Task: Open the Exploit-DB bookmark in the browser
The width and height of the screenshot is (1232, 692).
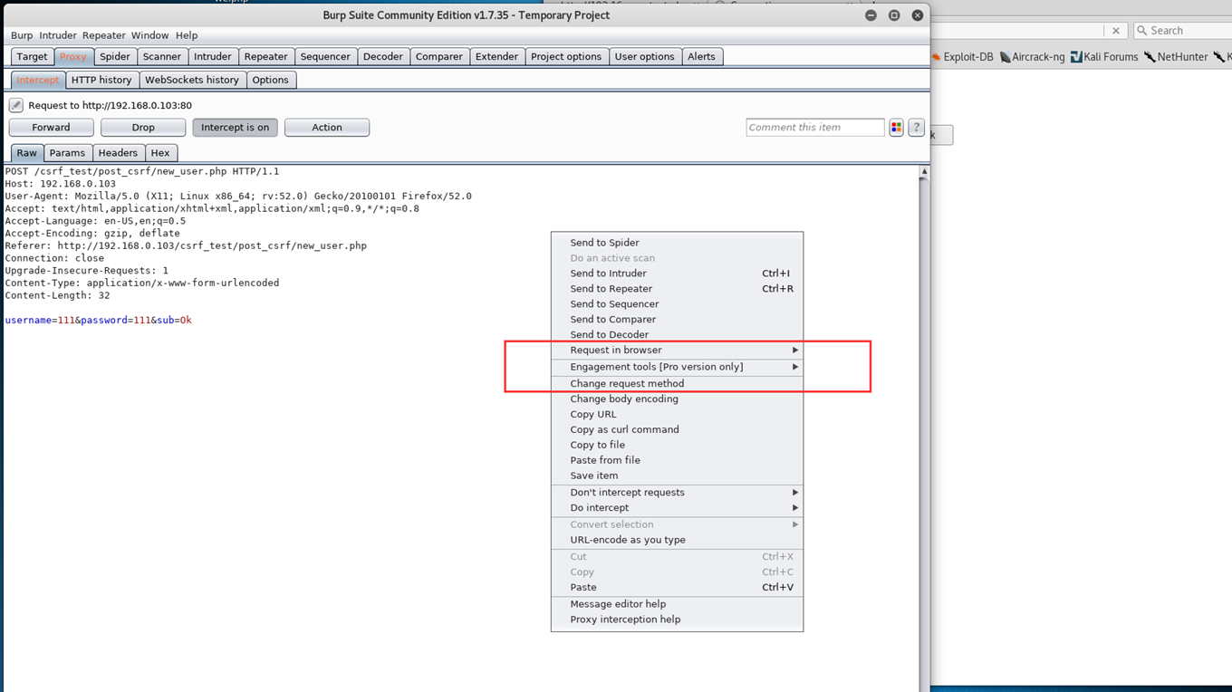Action: pyautogui.click(x=961, y=56)
